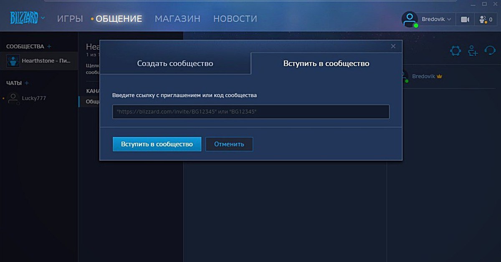Focus the invite link input field
Viewport: 501px width, 262px height.
[250, 112]
